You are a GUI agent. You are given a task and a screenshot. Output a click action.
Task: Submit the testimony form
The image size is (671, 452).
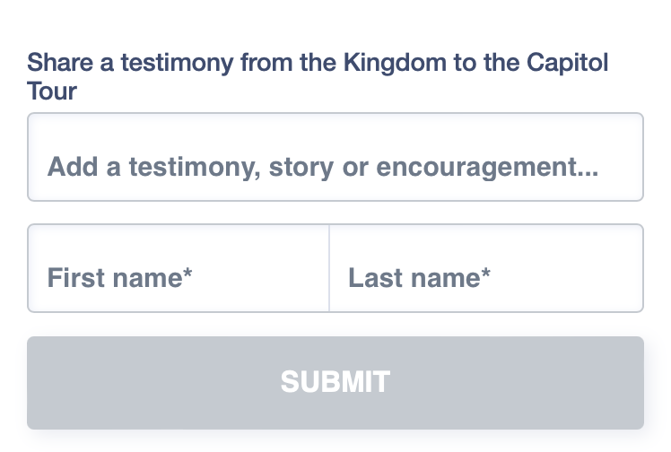[335, 383]
